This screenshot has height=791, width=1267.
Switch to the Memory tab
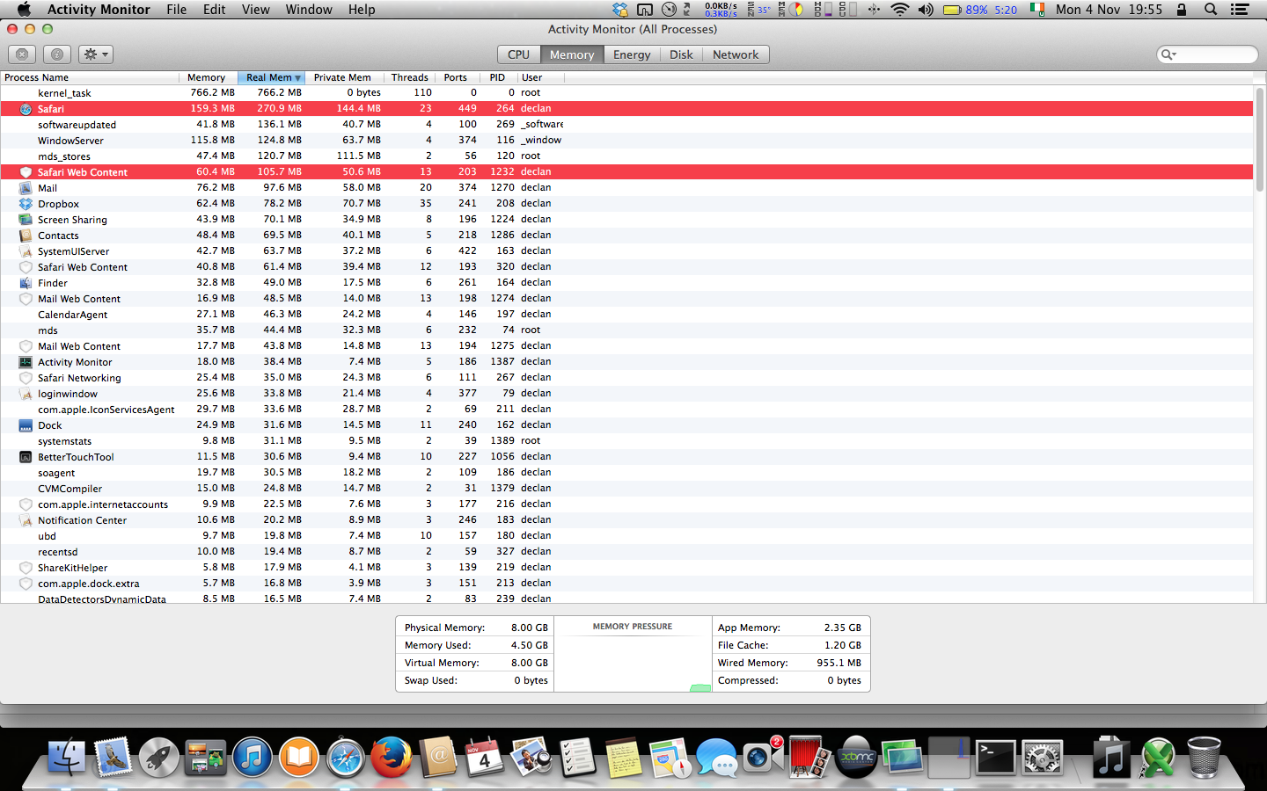572,54
